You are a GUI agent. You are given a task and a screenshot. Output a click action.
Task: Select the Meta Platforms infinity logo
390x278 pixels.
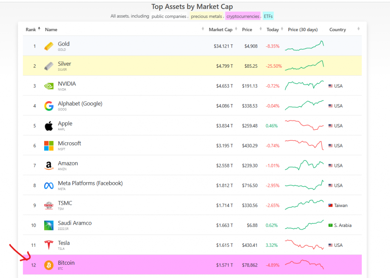48,185
